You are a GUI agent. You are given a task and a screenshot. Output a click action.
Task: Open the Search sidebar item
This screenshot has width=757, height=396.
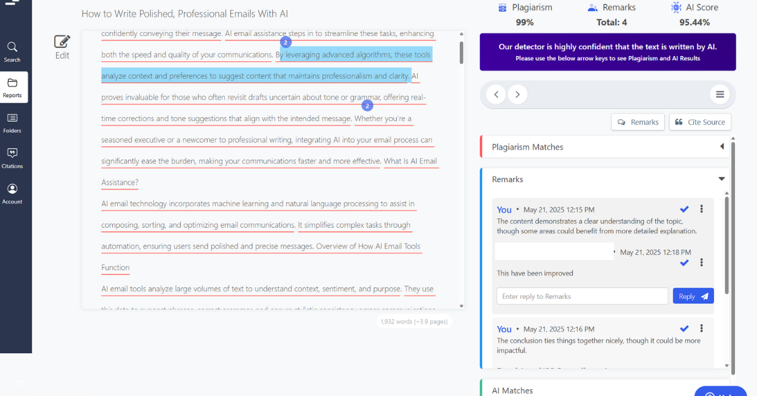click(x=12, y=52)
